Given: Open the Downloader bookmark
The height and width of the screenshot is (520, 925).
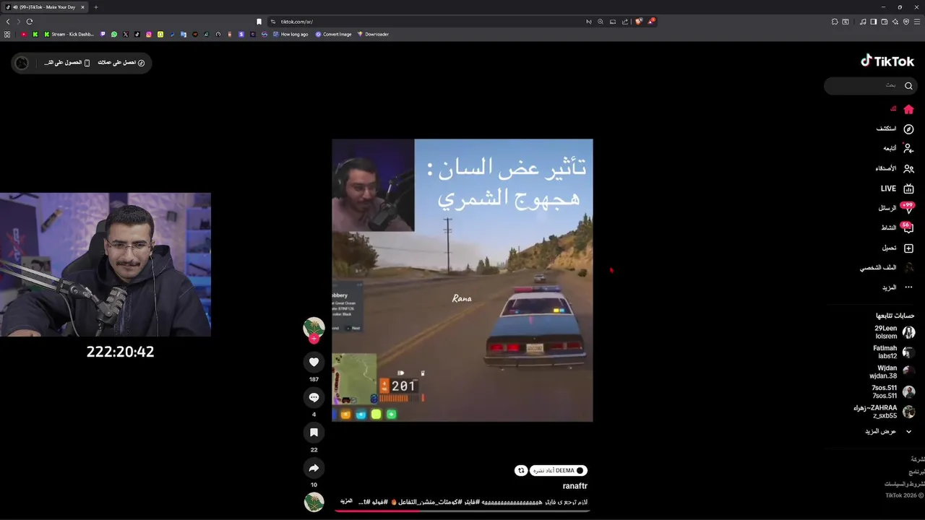Looking at the screenshot, I should point(373,34).
